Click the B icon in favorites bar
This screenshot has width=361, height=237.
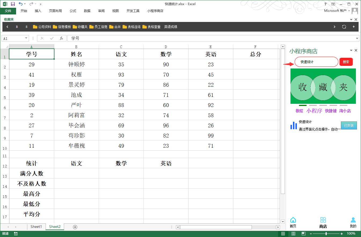pyautogui.click(x=17, y=27)
